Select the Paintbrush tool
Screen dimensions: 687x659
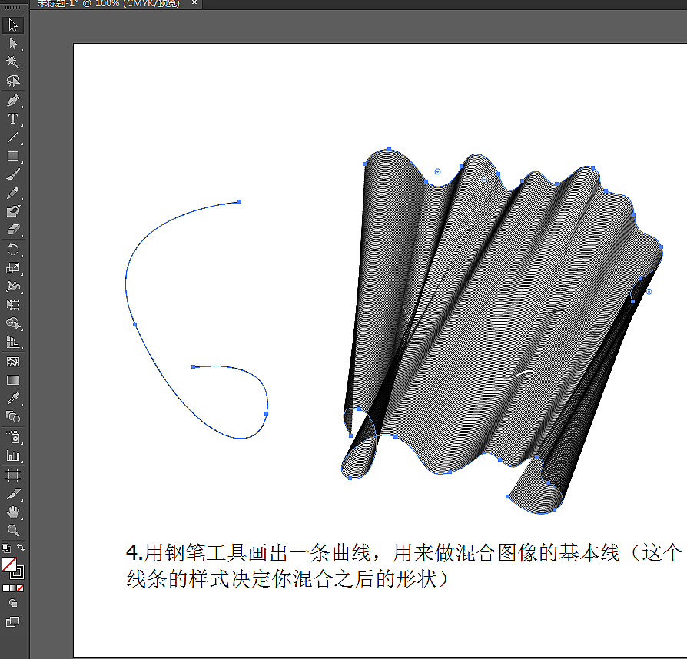tap(13, 174)
